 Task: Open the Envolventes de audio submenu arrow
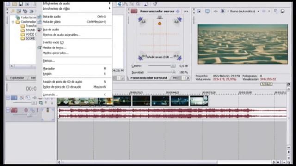pyautogui.click(x=110, y=3)
